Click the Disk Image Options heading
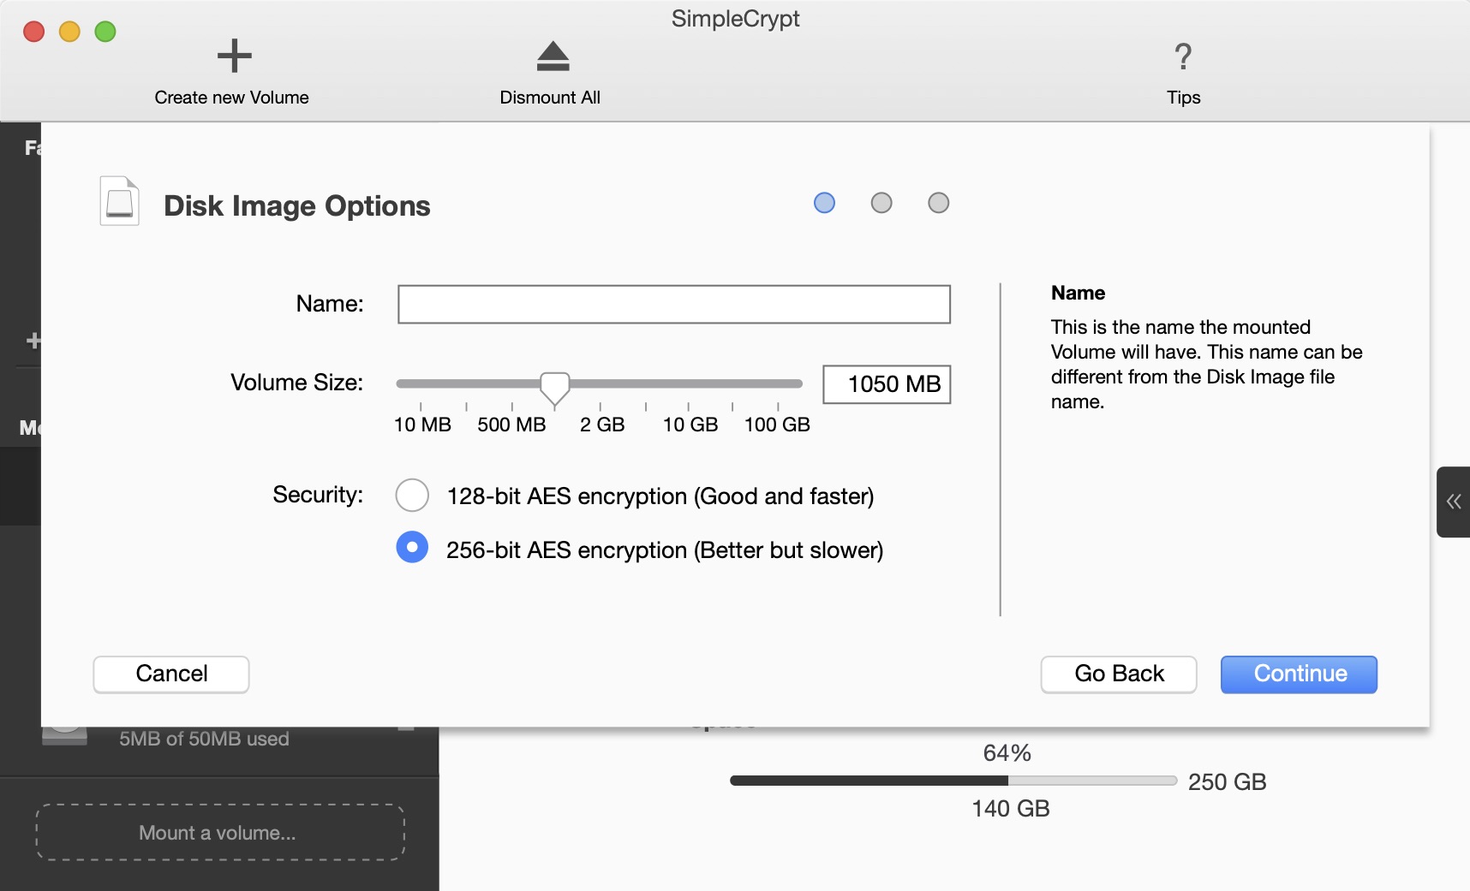The height and width of the screenshot is (891, 1470). click(x=297, y=206)
